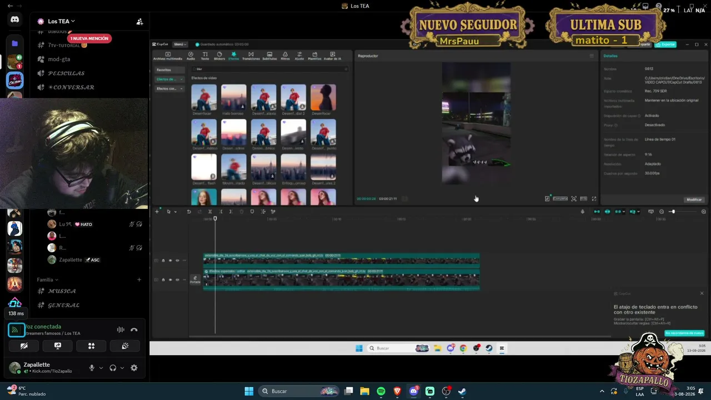Open Archivos multimedia tab in CapCut
The height and width of the screenshot is (400, 711).
pyautogui.click(x=167, y=56)
